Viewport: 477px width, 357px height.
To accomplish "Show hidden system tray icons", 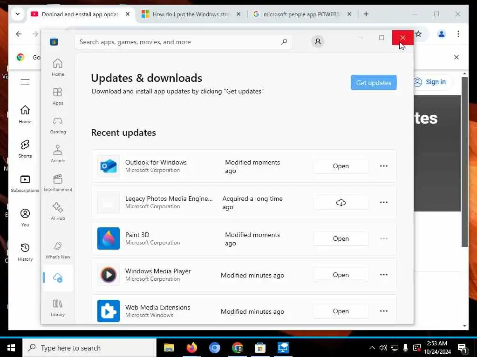I will point(372,348).
